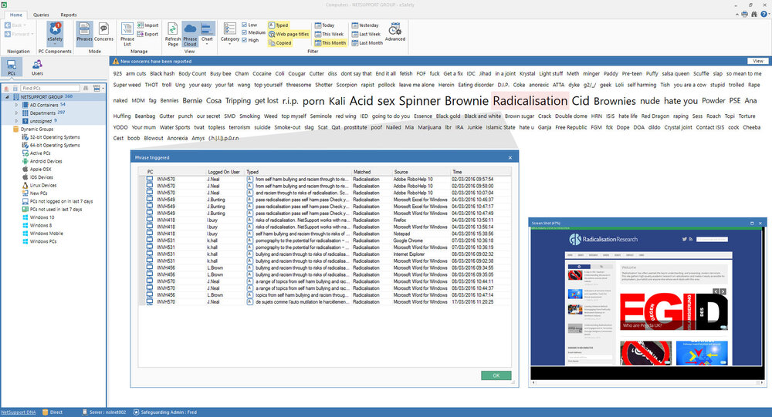The image size is (772, 417).
Task: Switch to the Users panel tab
Action: point(37,67)
